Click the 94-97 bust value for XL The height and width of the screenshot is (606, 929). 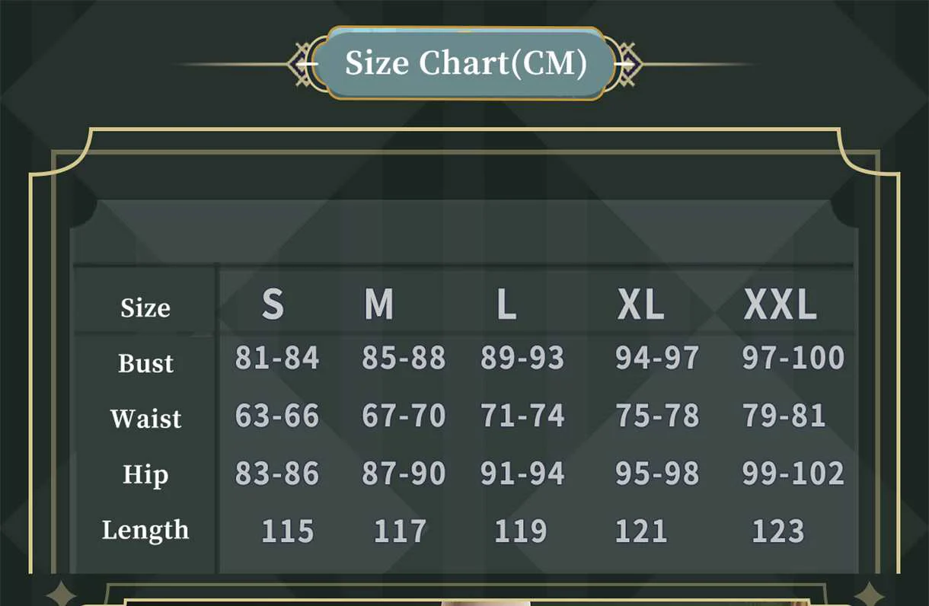click(x=657, y=358)
